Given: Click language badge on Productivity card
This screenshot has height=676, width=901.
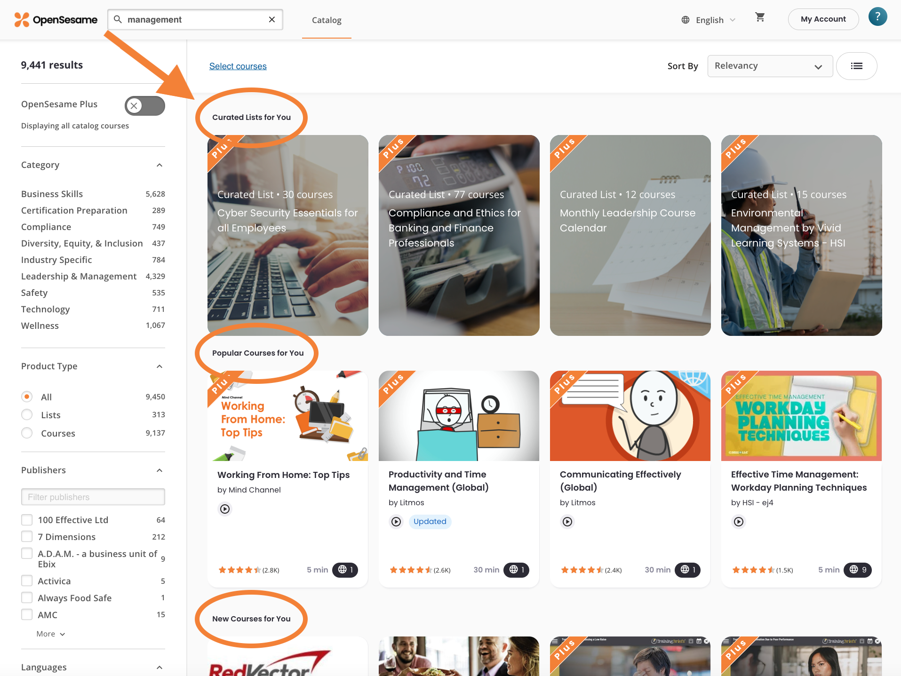Looking at the screenshot, I should coord(517,570).
